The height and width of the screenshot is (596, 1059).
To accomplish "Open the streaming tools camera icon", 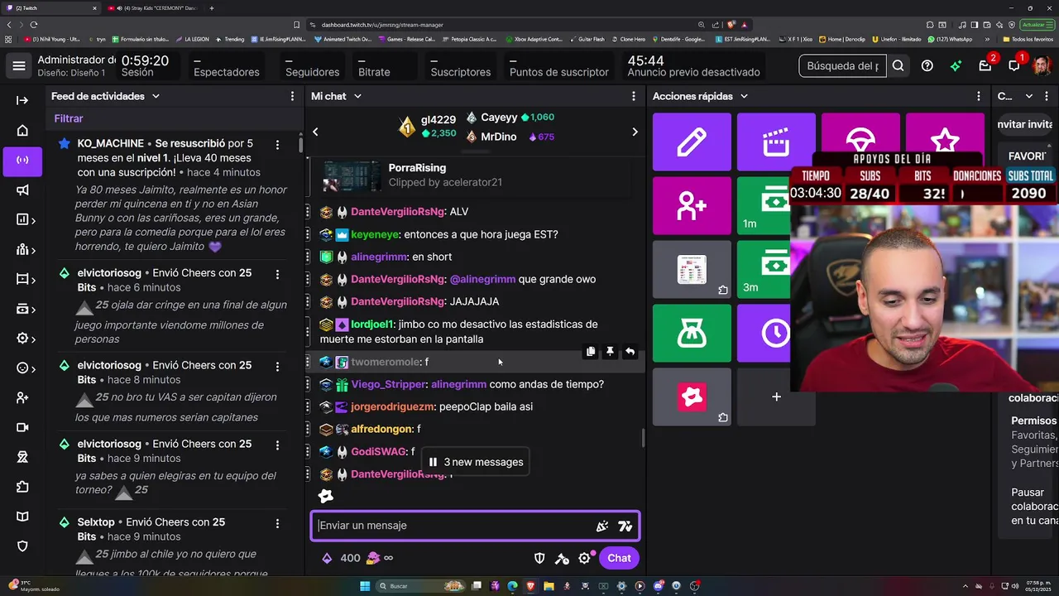I will 22,428.
